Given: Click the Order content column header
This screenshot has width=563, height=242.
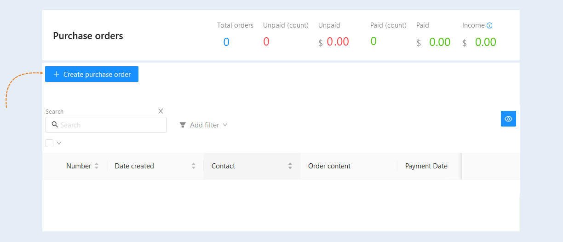Looking at the screenshot, I should click(329, 166).
